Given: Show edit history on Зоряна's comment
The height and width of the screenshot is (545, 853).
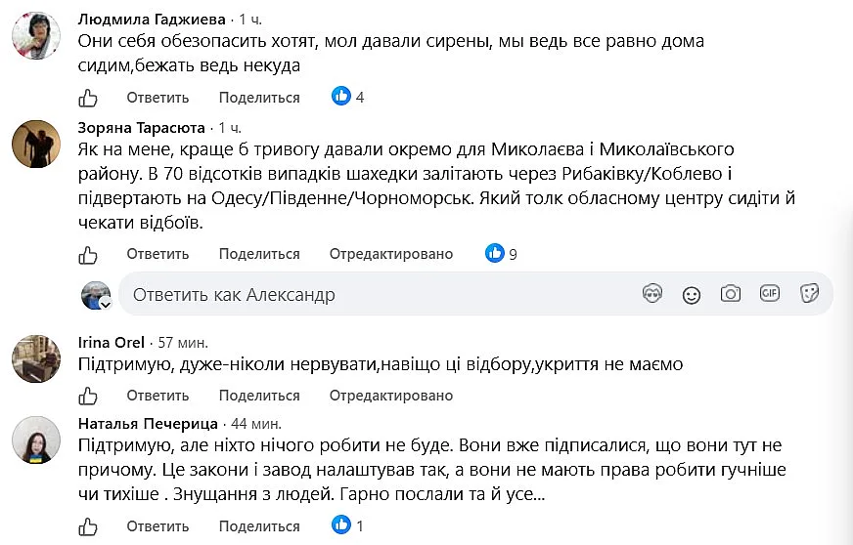Looking at the screenshot, I should coord(391,254).
